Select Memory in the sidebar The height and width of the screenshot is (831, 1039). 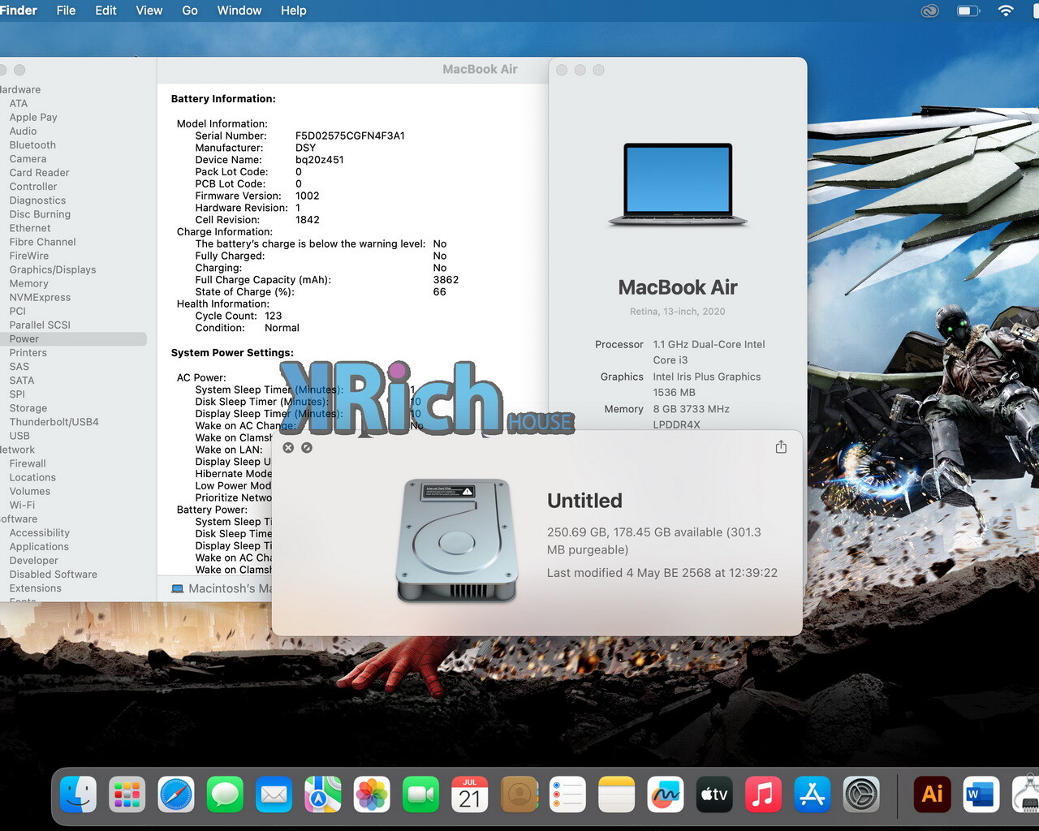pos(28,283)
